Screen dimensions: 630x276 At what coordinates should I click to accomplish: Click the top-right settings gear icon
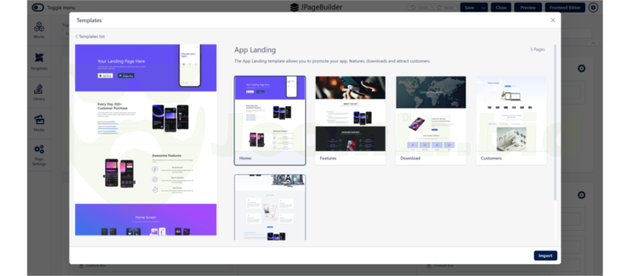[x=593, y=7]
